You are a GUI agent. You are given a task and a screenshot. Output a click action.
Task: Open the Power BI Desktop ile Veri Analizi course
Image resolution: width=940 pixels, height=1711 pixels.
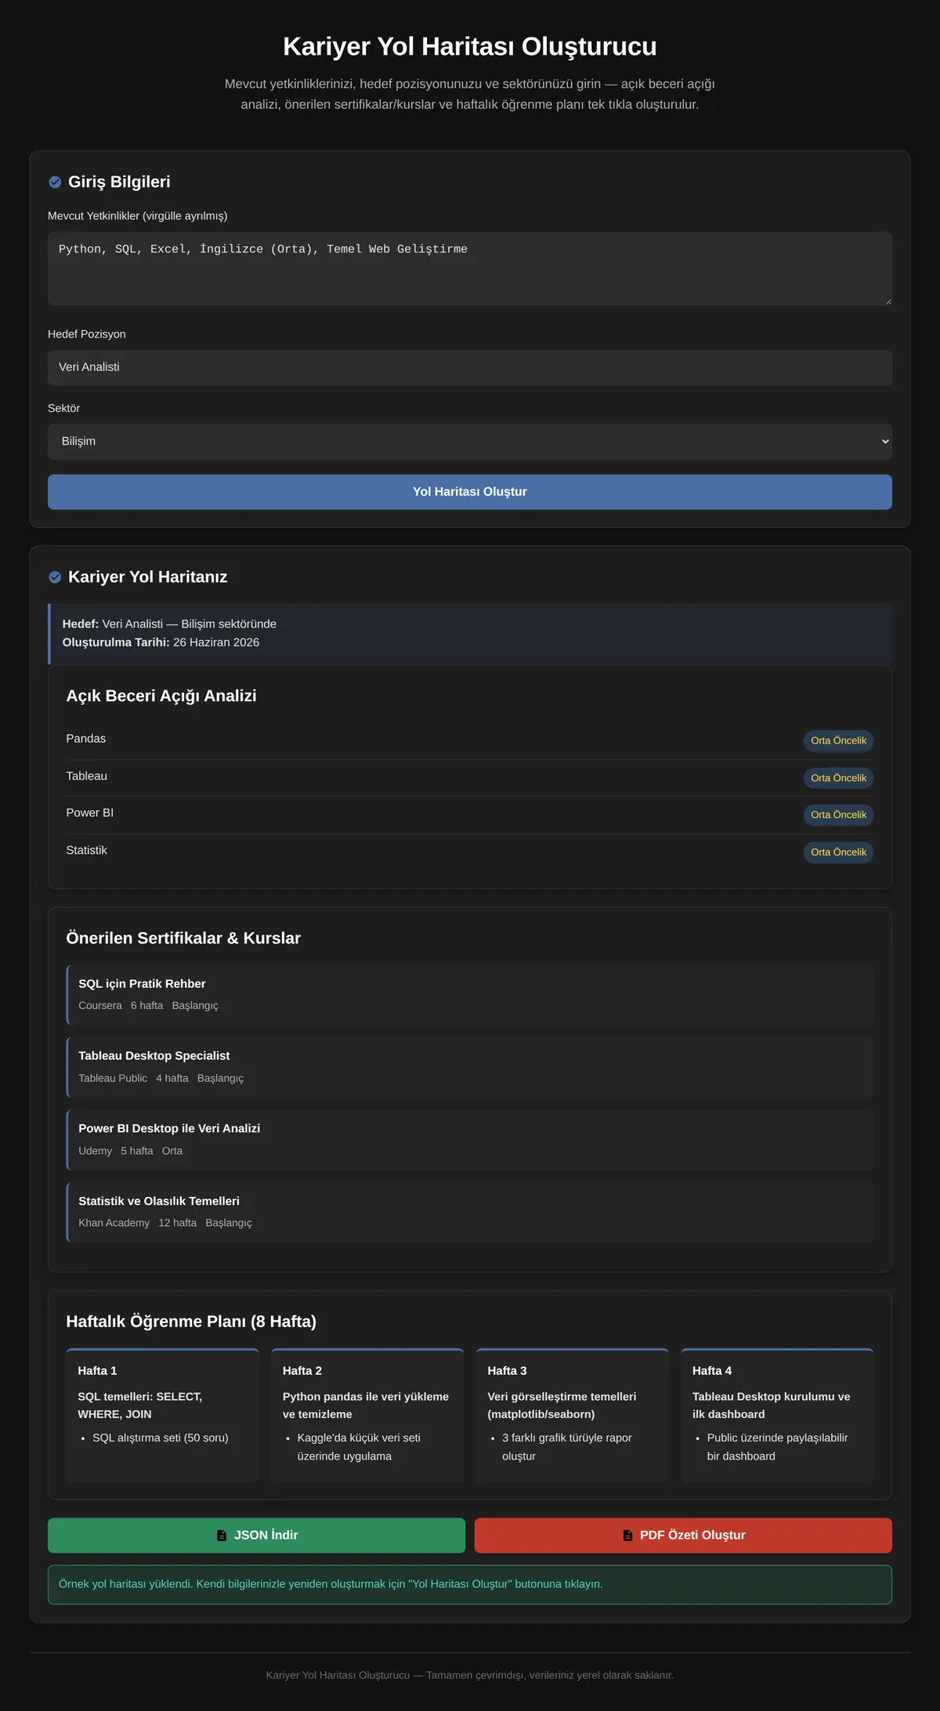click(470, 1139)
